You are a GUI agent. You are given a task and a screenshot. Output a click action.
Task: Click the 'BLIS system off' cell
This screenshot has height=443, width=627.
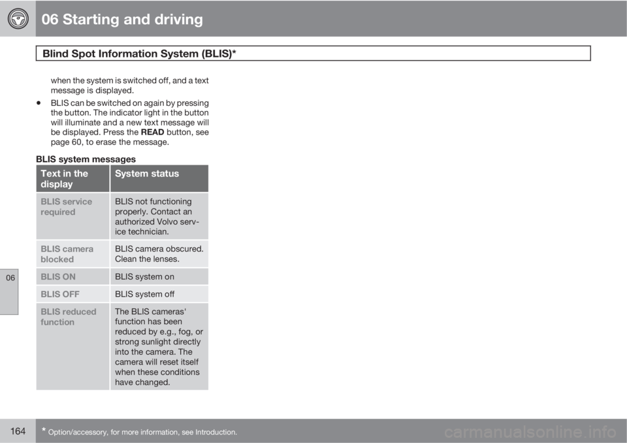(159, 294)
